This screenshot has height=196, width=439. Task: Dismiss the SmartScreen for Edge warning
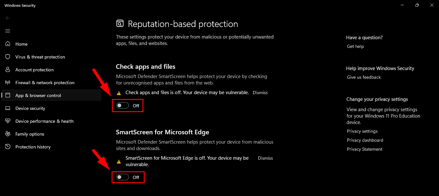coord(265,158)
